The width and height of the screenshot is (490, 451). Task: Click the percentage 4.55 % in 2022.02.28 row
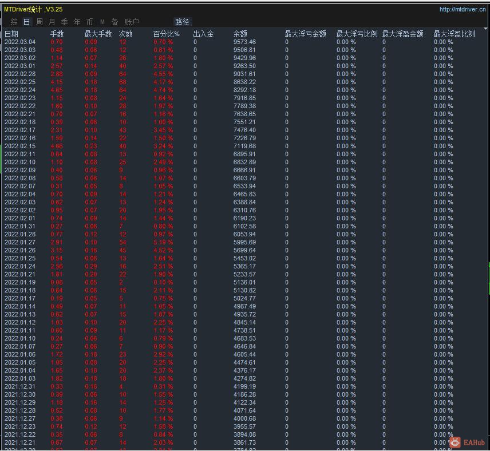click(163, 74)
